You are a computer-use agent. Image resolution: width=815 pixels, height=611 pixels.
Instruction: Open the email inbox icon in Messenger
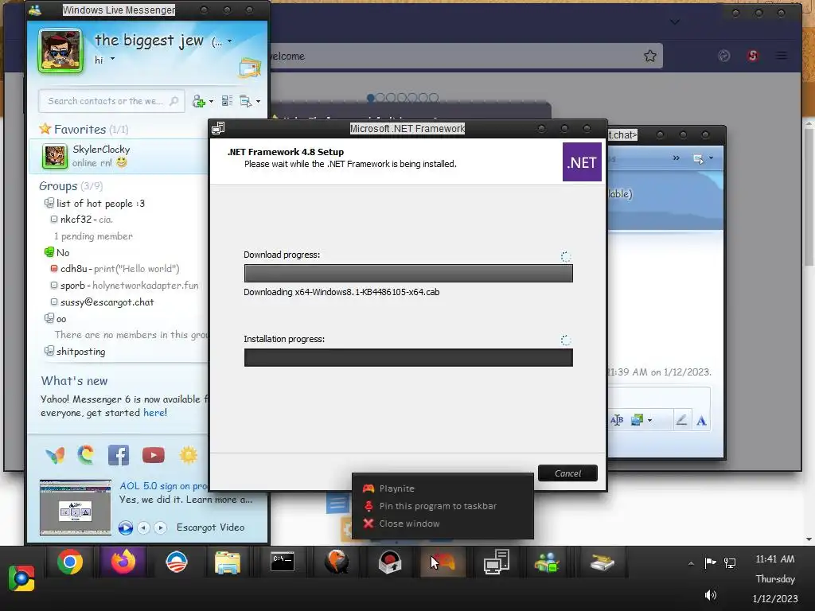coord(249,68)
